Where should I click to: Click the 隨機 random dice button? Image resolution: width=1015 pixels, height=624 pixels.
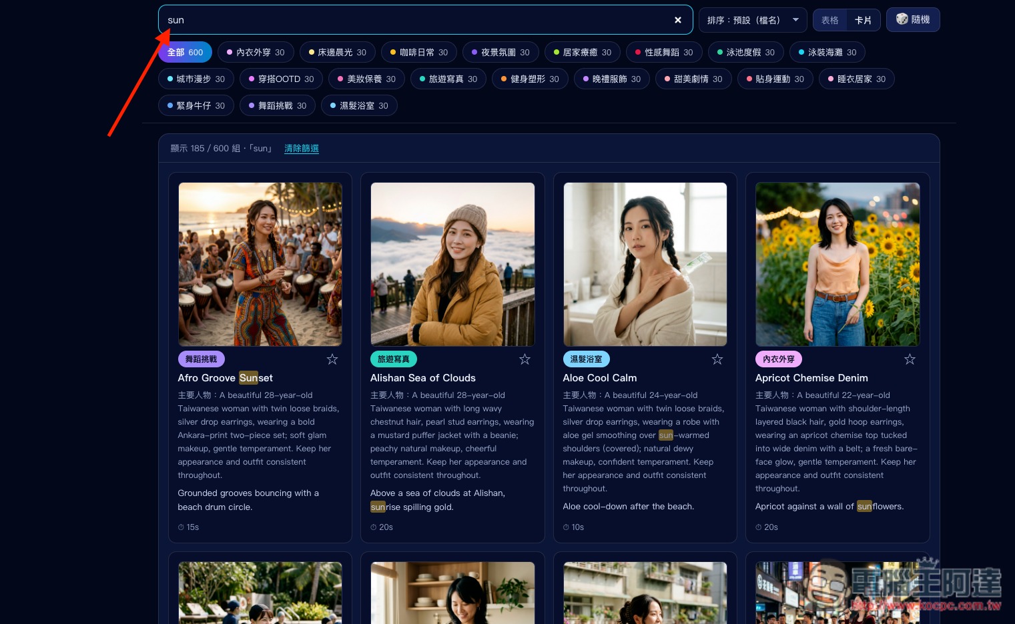click(913, 19)
